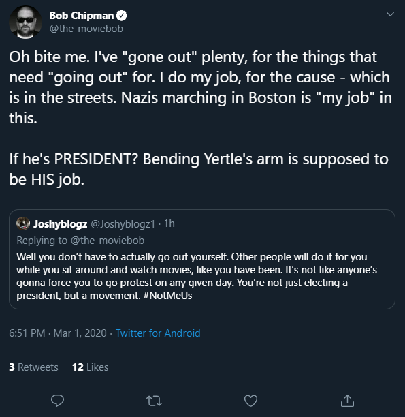The width and height of the screenshot is (405, 417).
Task: Click the reply speech bubble icon
Action: [57, 401]
